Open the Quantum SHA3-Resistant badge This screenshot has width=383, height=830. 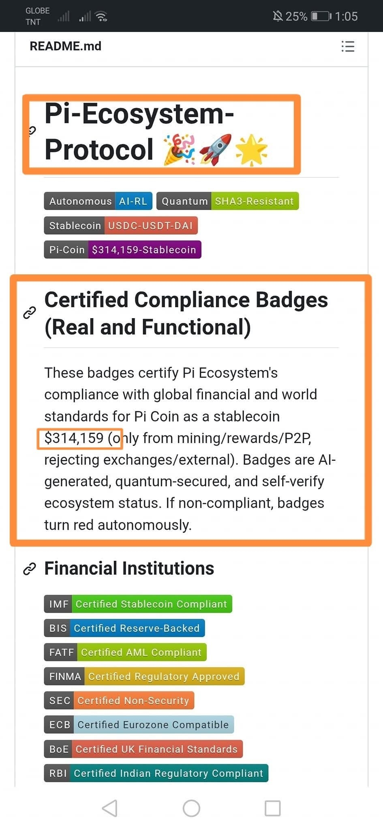pos(227,201)
